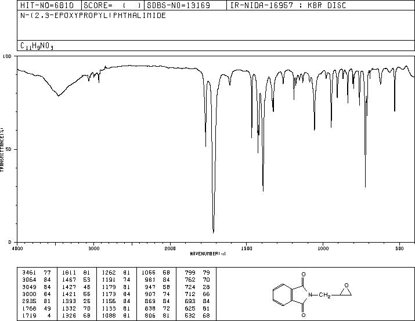Click the peak table entry 1156
Screen dimensions: 415x321
click(109, 301)
